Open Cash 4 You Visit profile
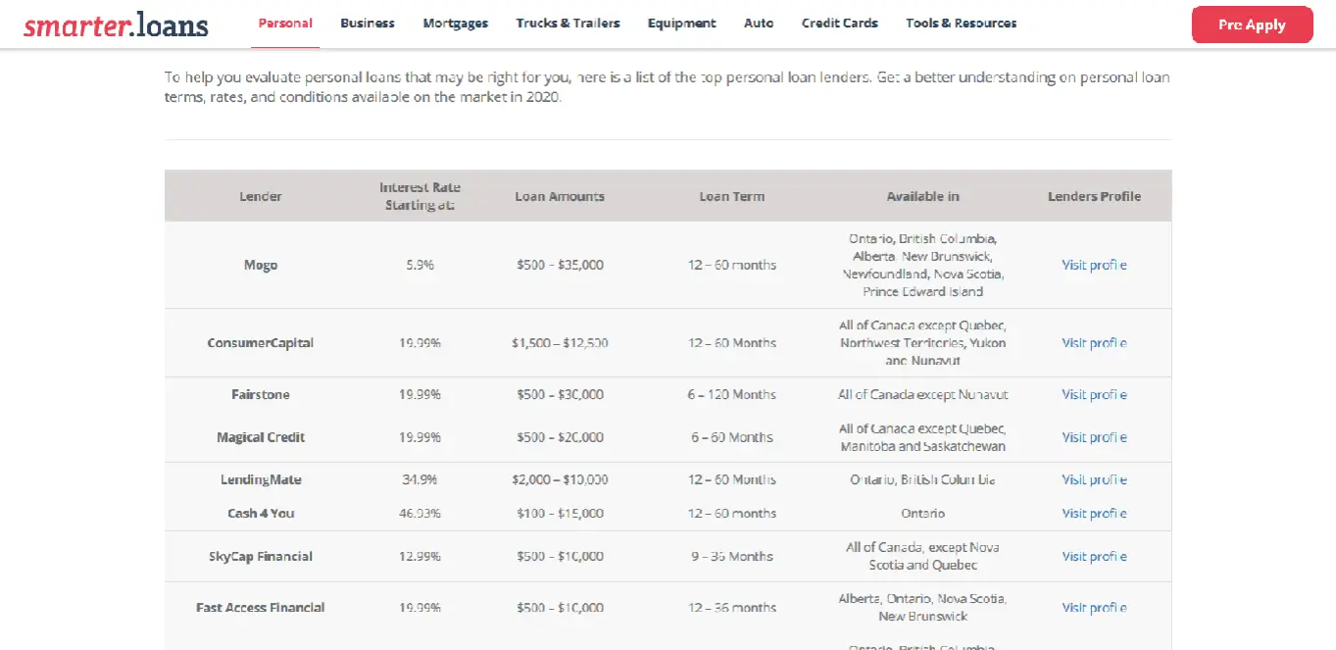Viewport: 1336px width, 650px height. [1094, 513]
